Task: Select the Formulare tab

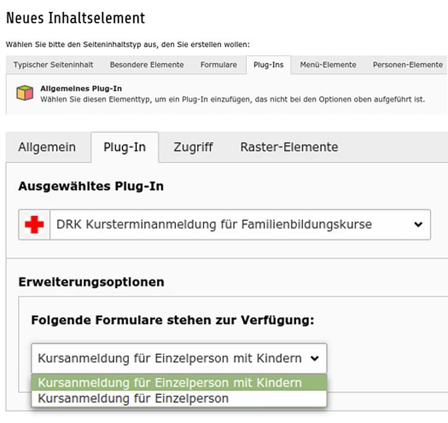Action: tap(219, 65)
